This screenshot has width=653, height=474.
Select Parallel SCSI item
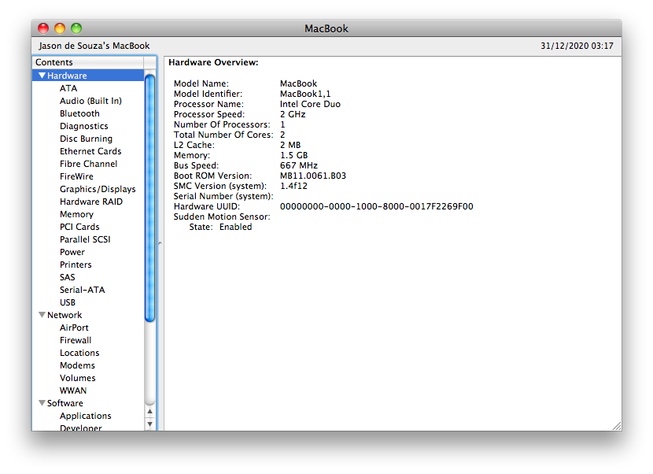85,239
